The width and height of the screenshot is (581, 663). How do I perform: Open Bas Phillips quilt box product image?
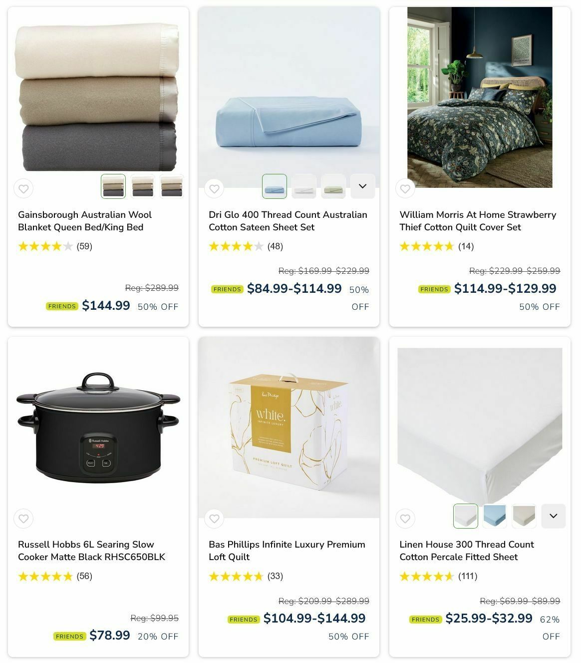point(289,427)
